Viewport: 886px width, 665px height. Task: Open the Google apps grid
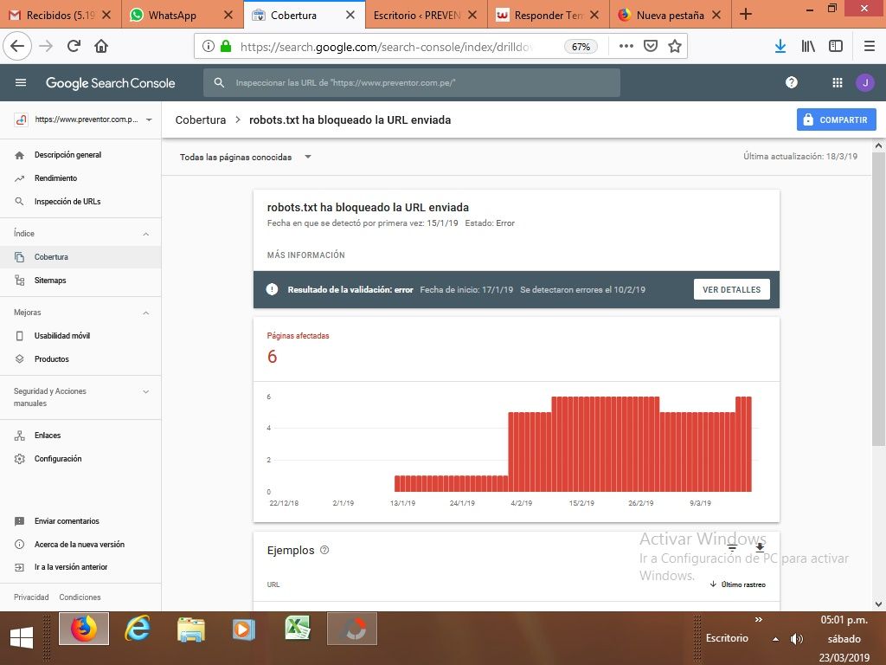point(838,82)
